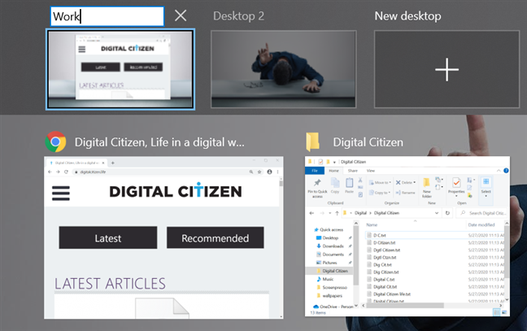Click the Desktop 2 name label
The width and height of the screenshot is (527, 331).
coord(238,15)
